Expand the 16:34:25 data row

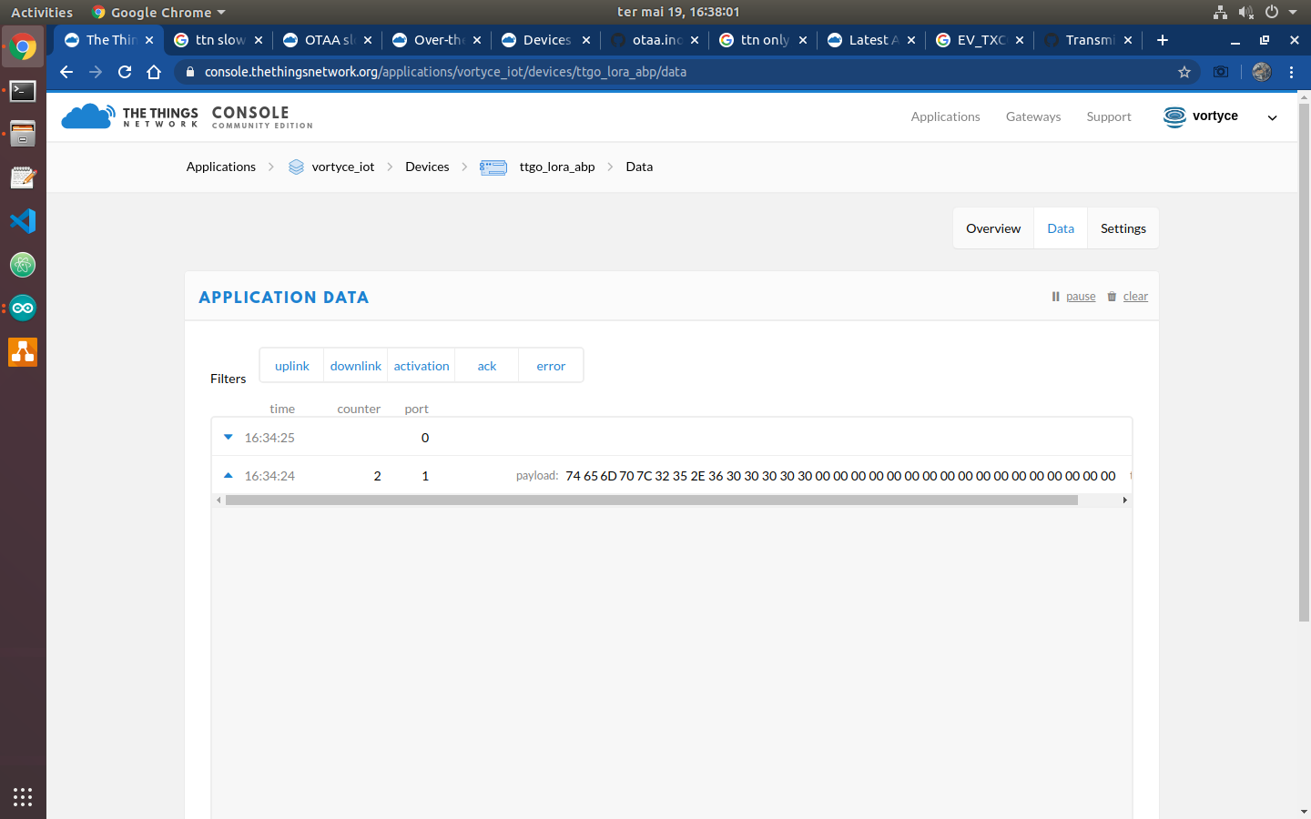click(228, 437)
